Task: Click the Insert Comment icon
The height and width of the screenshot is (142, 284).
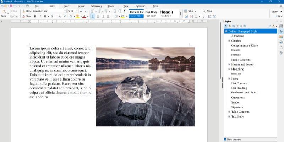Action: coord(204,16)
